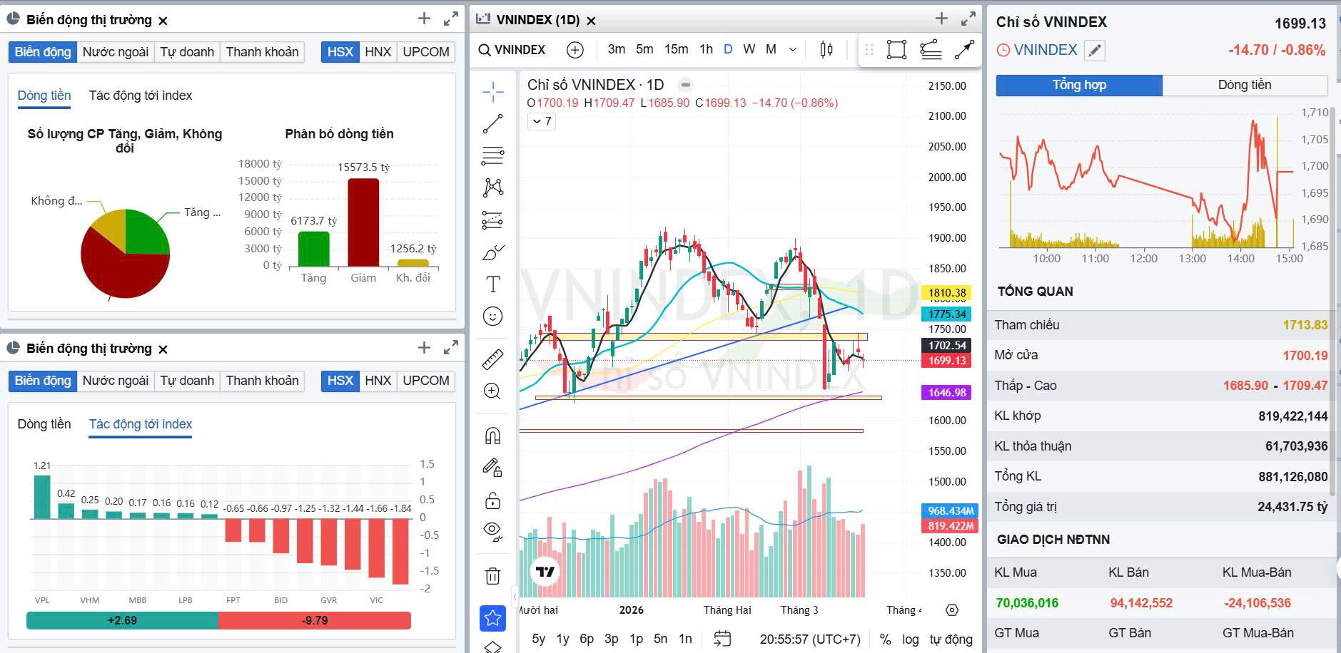Select the D daily timeframe
The height and width of the screenshot is (653, 1341).
coord(727,49)
